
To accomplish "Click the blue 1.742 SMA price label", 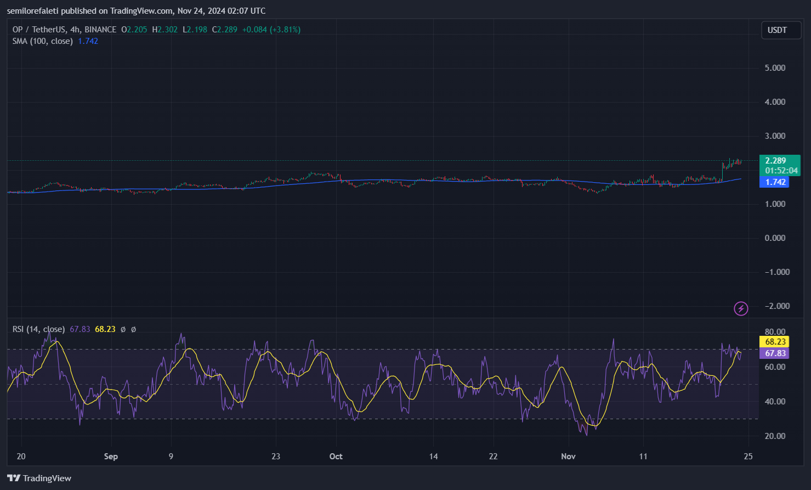I will coord(774,182).
